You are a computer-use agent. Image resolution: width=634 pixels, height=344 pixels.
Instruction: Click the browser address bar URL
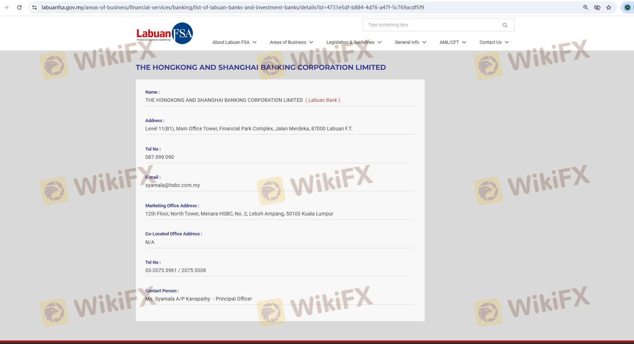[x=233, y=7]
